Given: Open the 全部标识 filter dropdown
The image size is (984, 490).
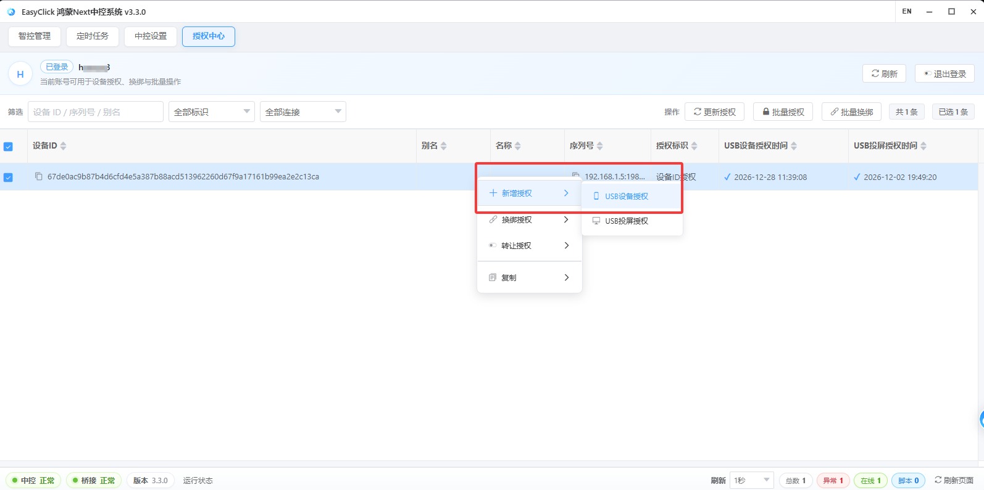Looking at the screenshot, I should pos(212,112).
